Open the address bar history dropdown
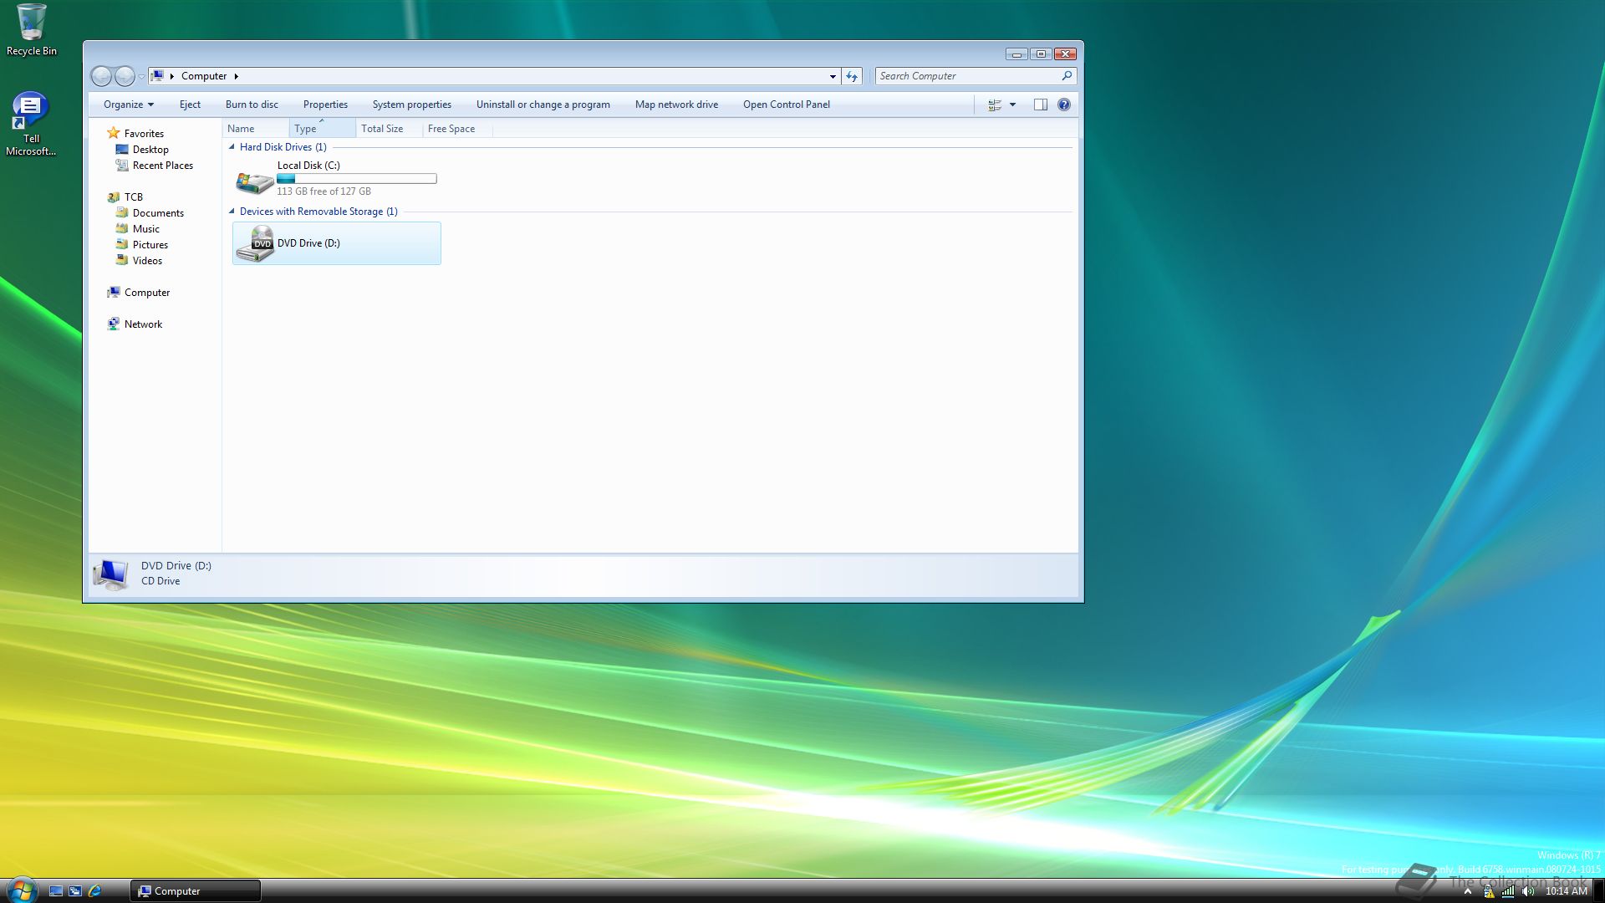This screenshot has height=903, width=1605. (x=833, y=76)
